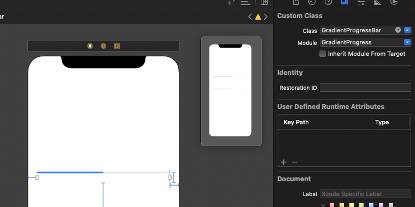Pick the orange label color swatch
This screenshot has height=207, width=415.
coord(342,205)
